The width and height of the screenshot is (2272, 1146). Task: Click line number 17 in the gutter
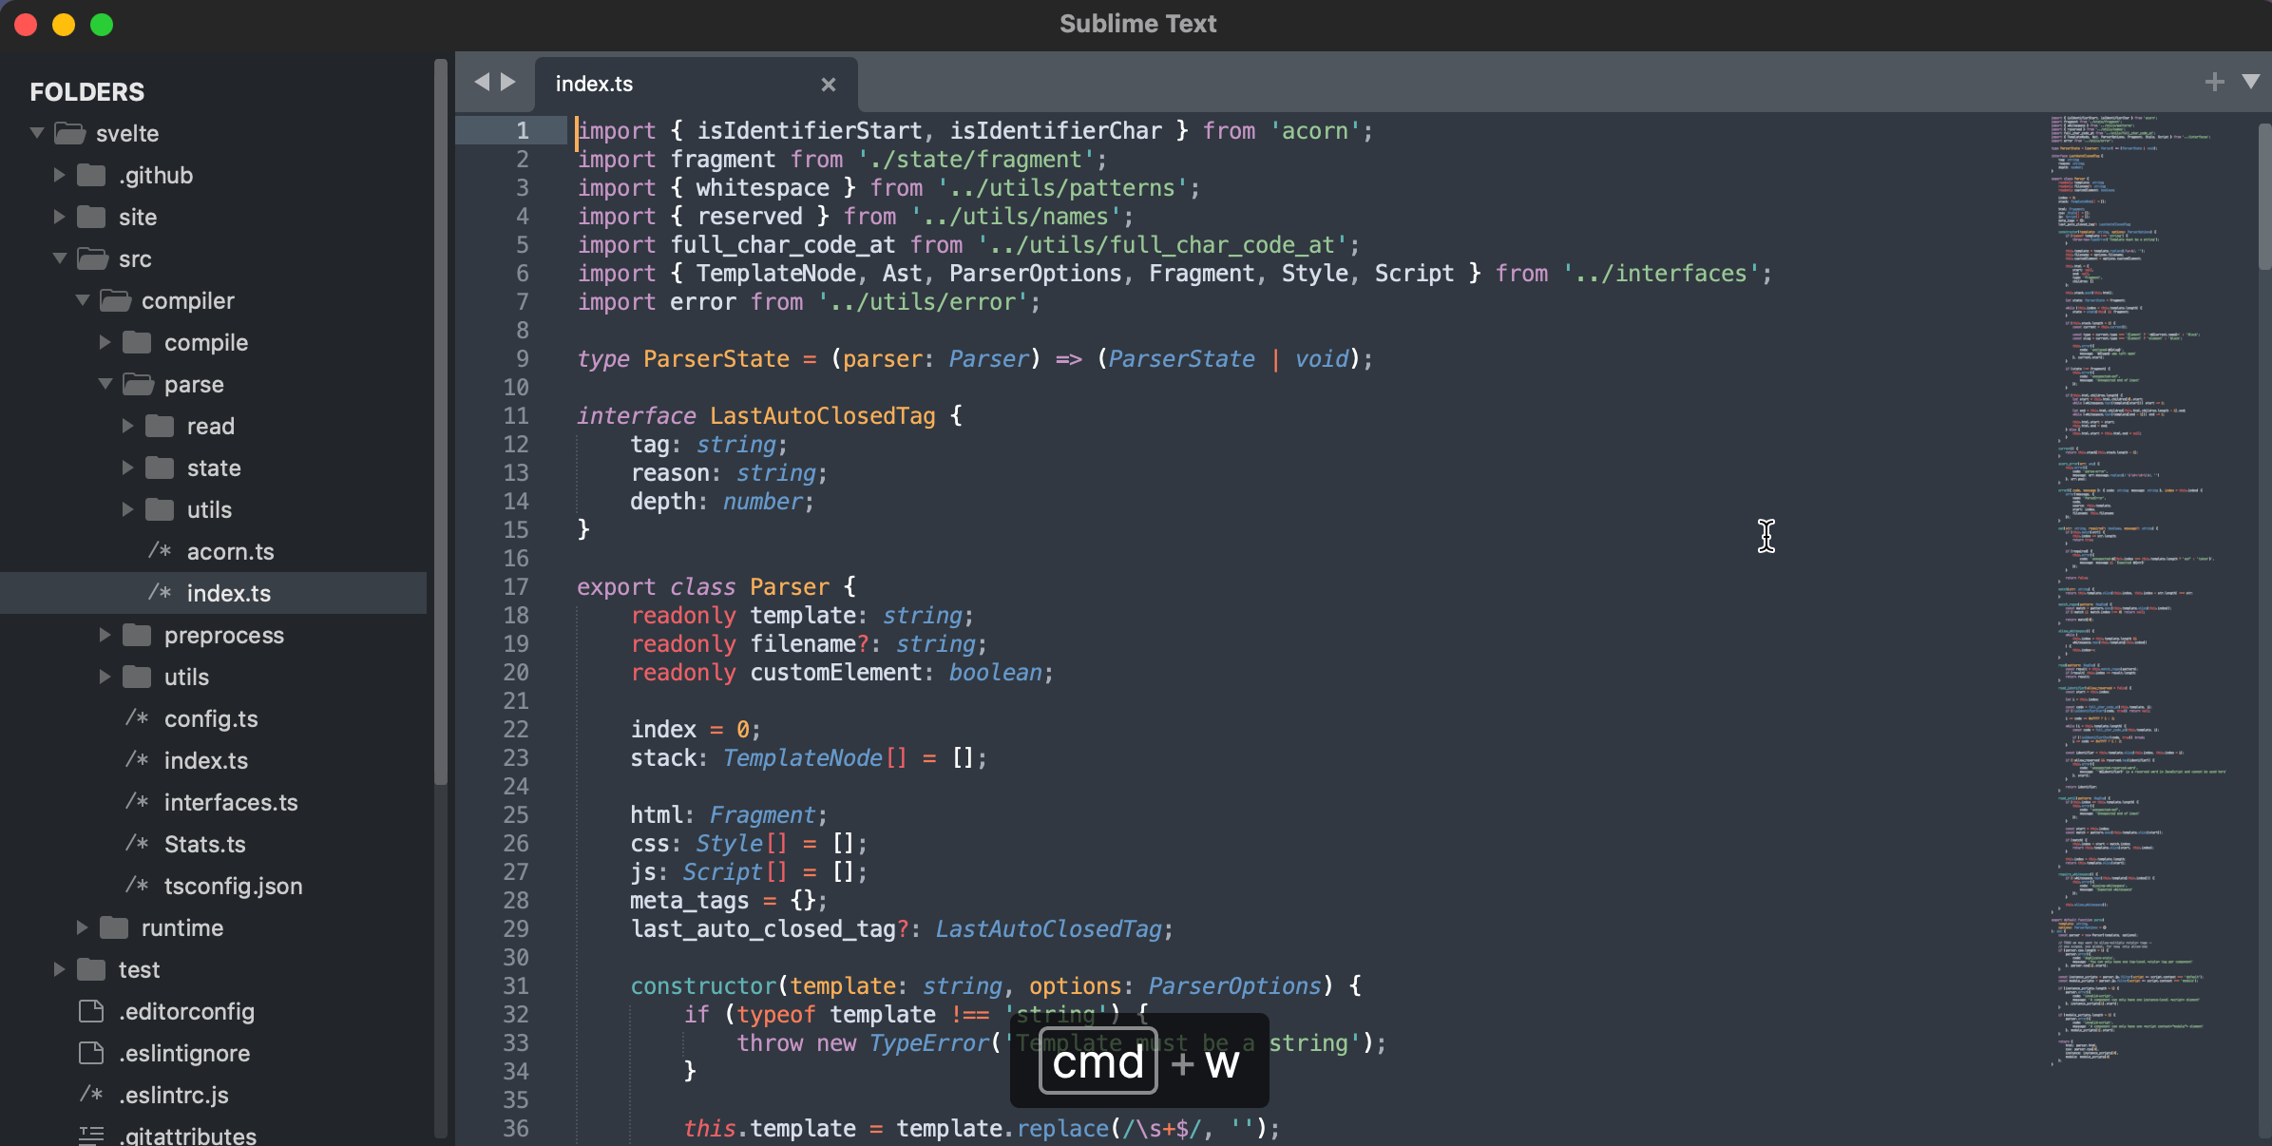[516, 587]
